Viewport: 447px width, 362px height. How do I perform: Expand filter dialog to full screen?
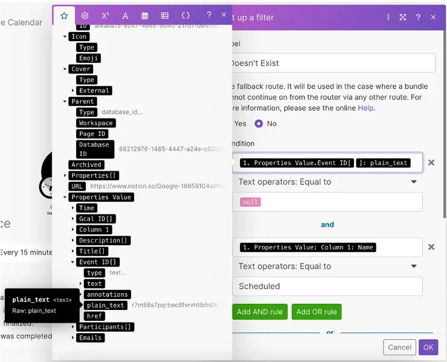[x=403, y=18]
